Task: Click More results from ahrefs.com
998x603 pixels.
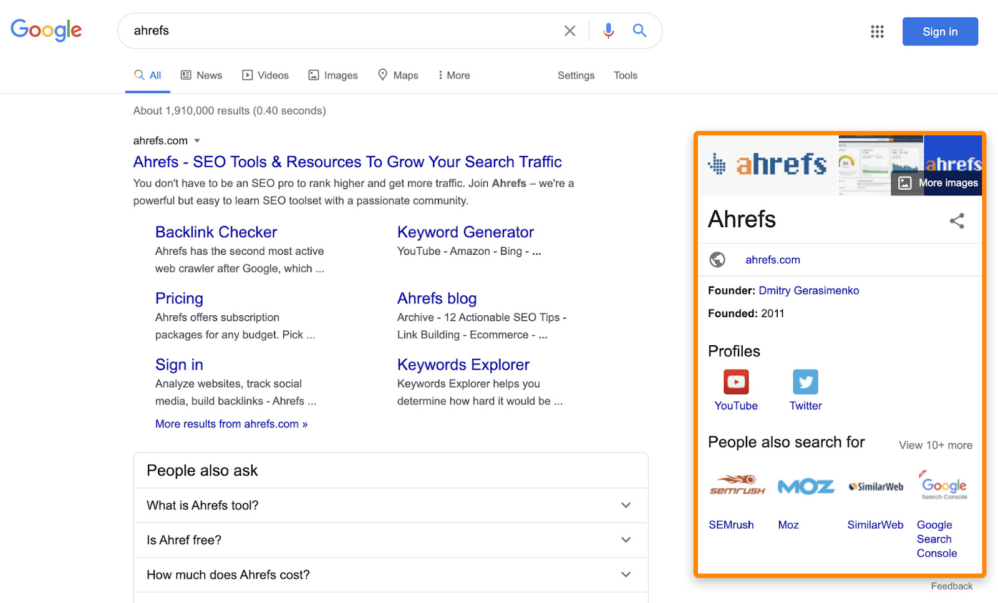Action: (231, 424)
